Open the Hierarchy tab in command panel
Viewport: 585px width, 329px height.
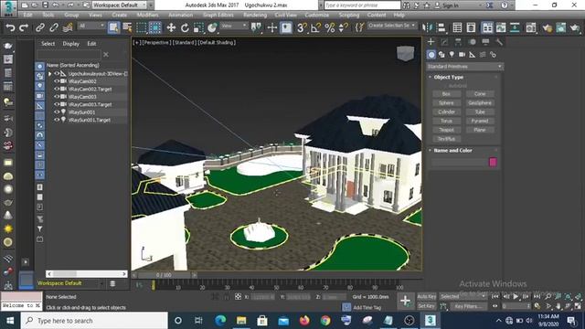[x=458, y=42]
